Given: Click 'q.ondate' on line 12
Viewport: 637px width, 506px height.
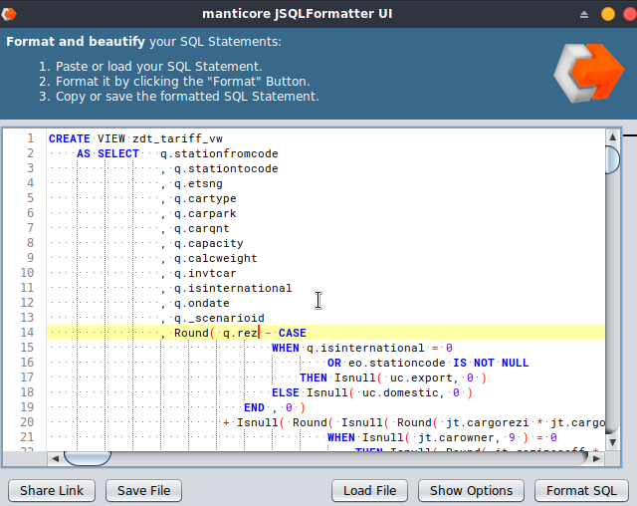Looking at the screenshot, I should 202,303.
